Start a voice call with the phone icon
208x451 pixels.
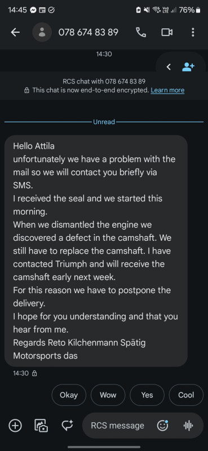(141, 32)
